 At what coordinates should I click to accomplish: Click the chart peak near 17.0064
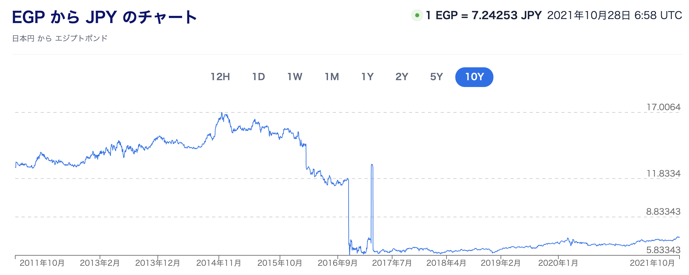[222, 113]
